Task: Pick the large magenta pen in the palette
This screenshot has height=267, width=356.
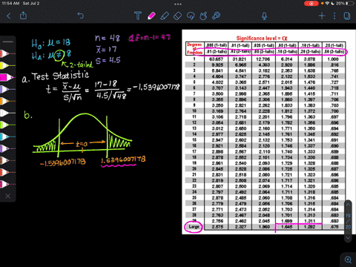Action: 7,77
